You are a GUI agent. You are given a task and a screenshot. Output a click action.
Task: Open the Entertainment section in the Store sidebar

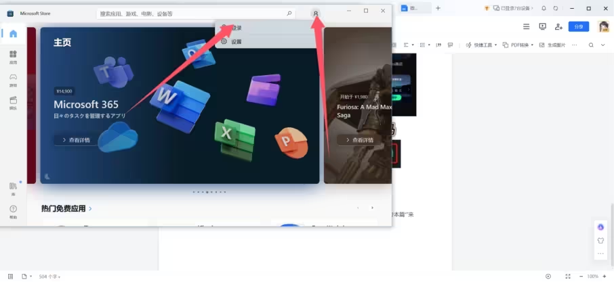(x=14, y=103)
